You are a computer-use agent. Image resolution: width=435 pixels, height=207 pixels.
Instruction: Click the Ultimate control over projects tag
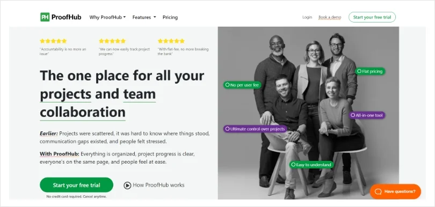[x=255, y=129]
